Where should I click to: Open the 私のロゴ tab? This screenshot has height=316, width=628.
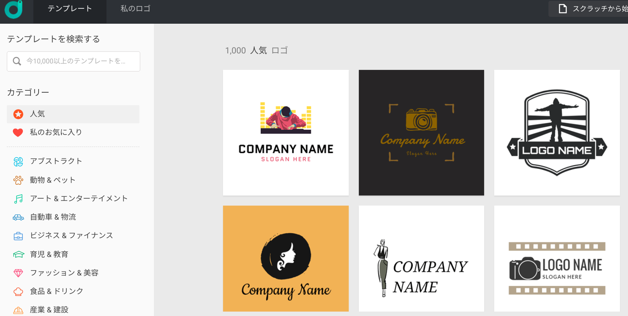135,9
